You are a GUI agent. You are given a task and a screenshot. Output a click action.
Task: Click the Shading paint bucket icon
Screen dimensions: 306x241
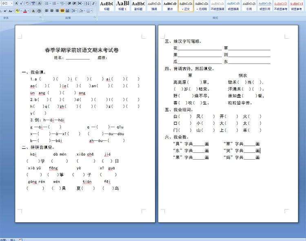point(80,11)
